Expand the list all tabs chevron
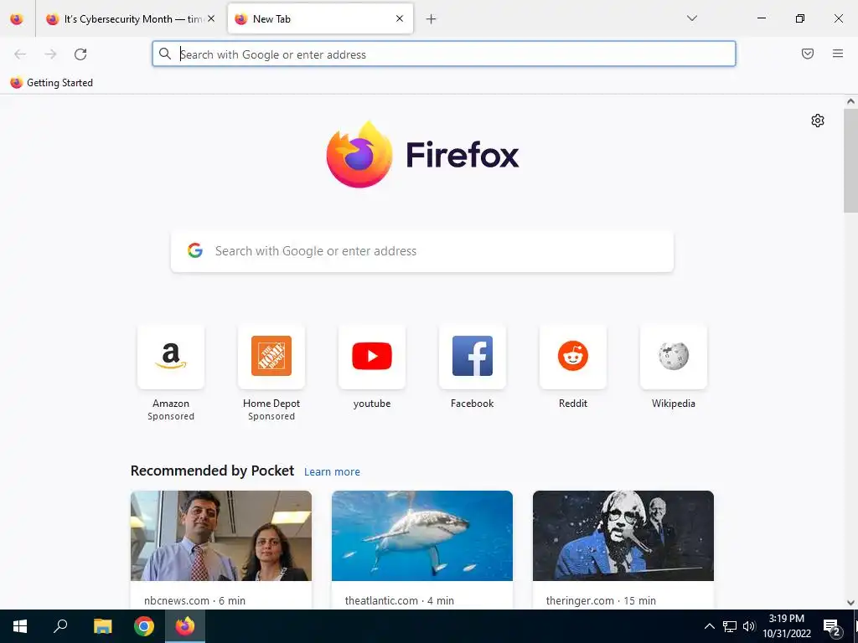This screenshot has width=858, height=643. 691,18
